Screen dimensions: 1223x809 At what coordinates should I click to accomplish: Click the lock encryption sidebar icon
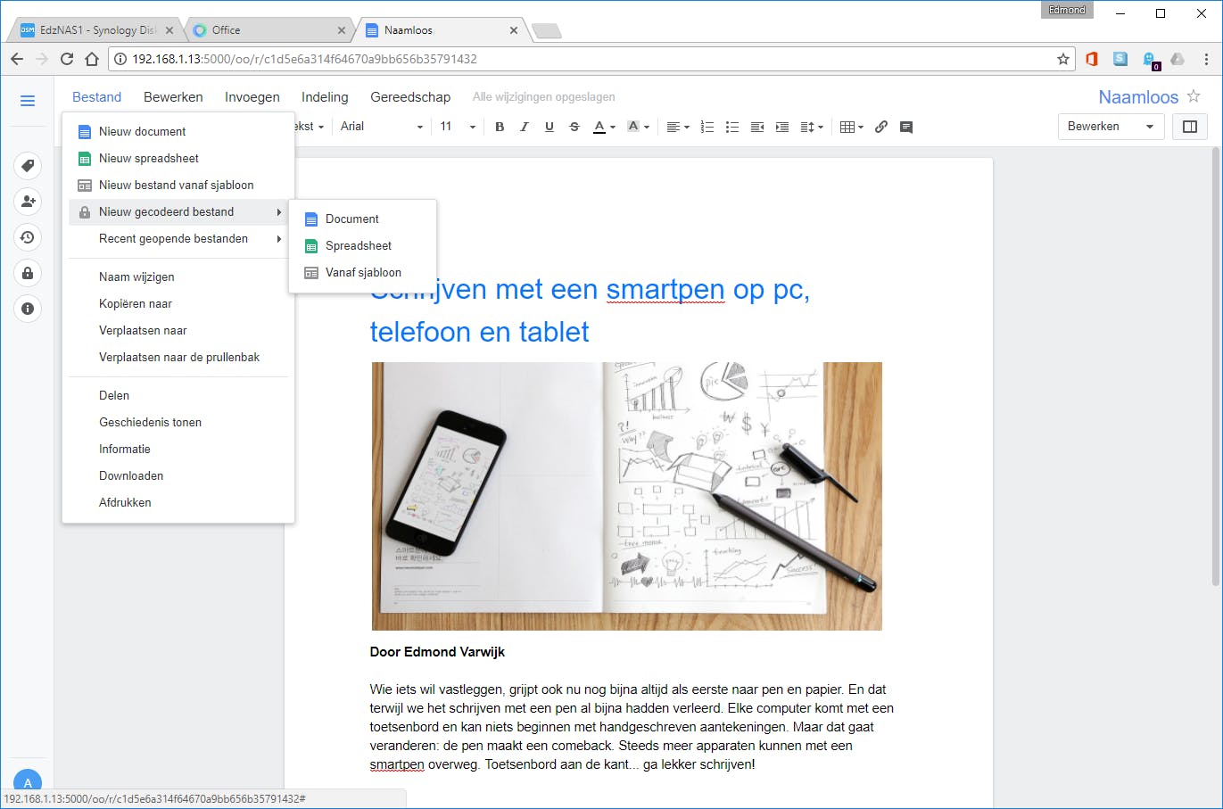28,273
